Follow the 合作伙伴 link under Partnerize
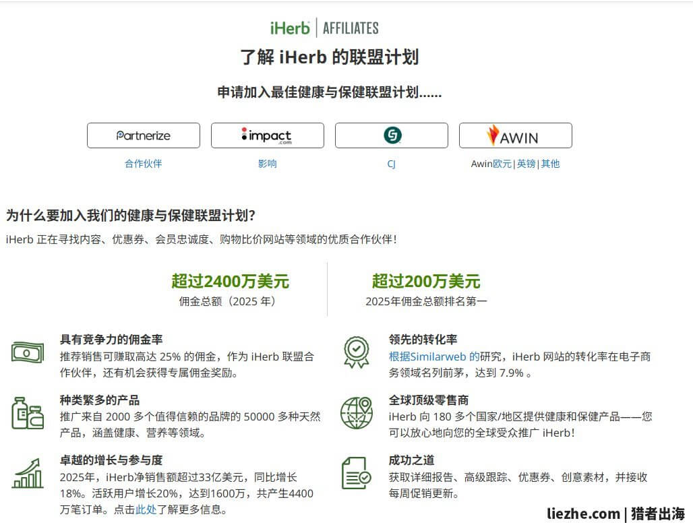The height and width of the screenshot is (531, 693). pyautogui.click(x=143, y=164)
